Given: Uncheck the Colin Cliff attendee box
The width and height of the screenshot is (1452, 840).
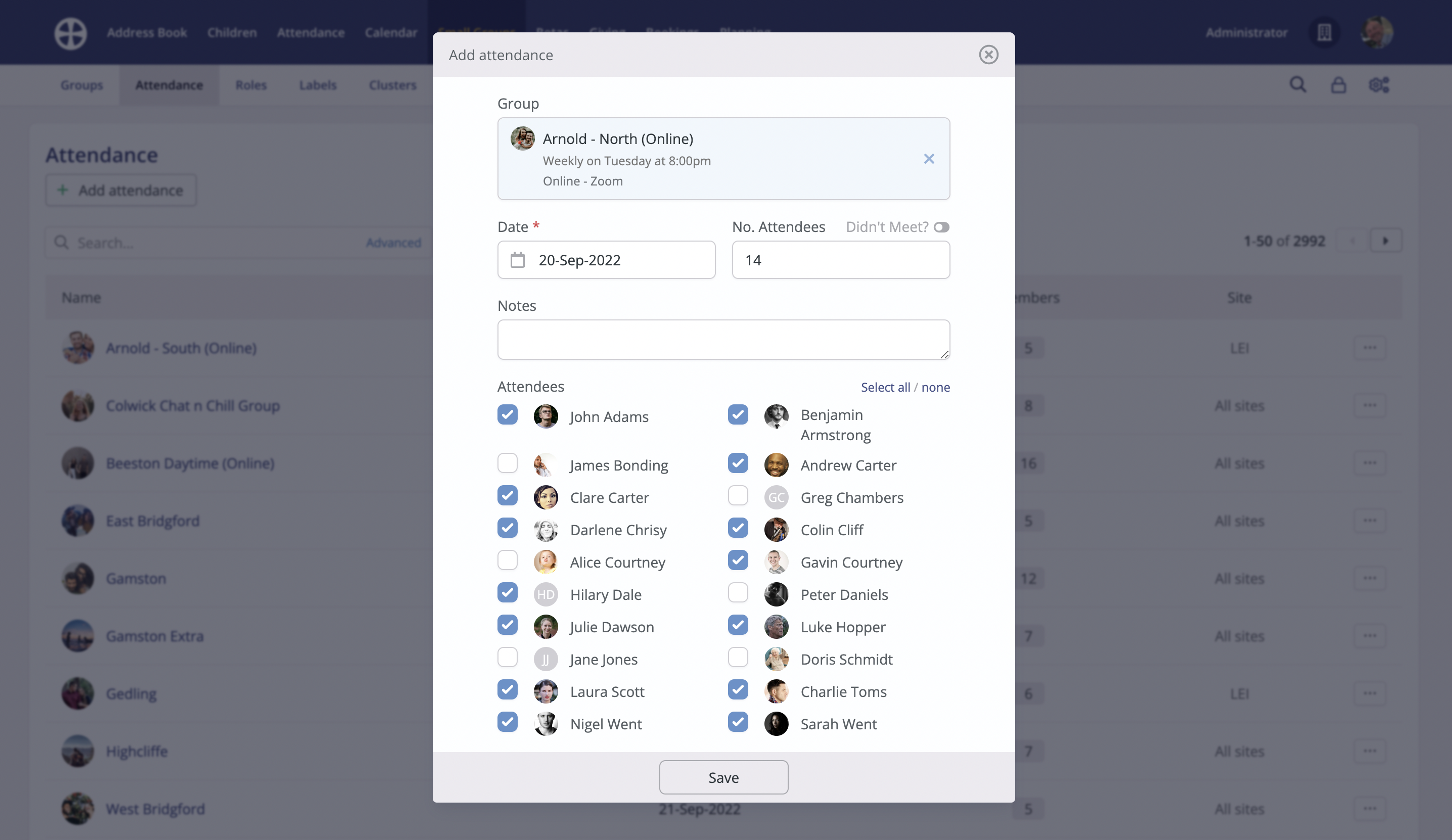Looking at the screenshot, I should pyautogui.click(x=738, y=528).
